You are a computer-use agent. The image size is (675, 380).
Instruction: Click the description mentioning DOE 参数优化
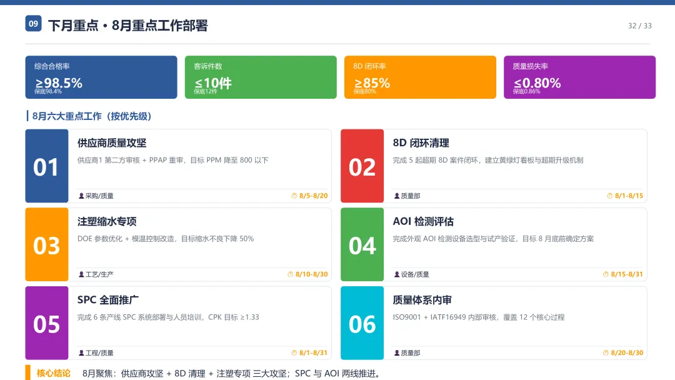click(x=166, y=238)
